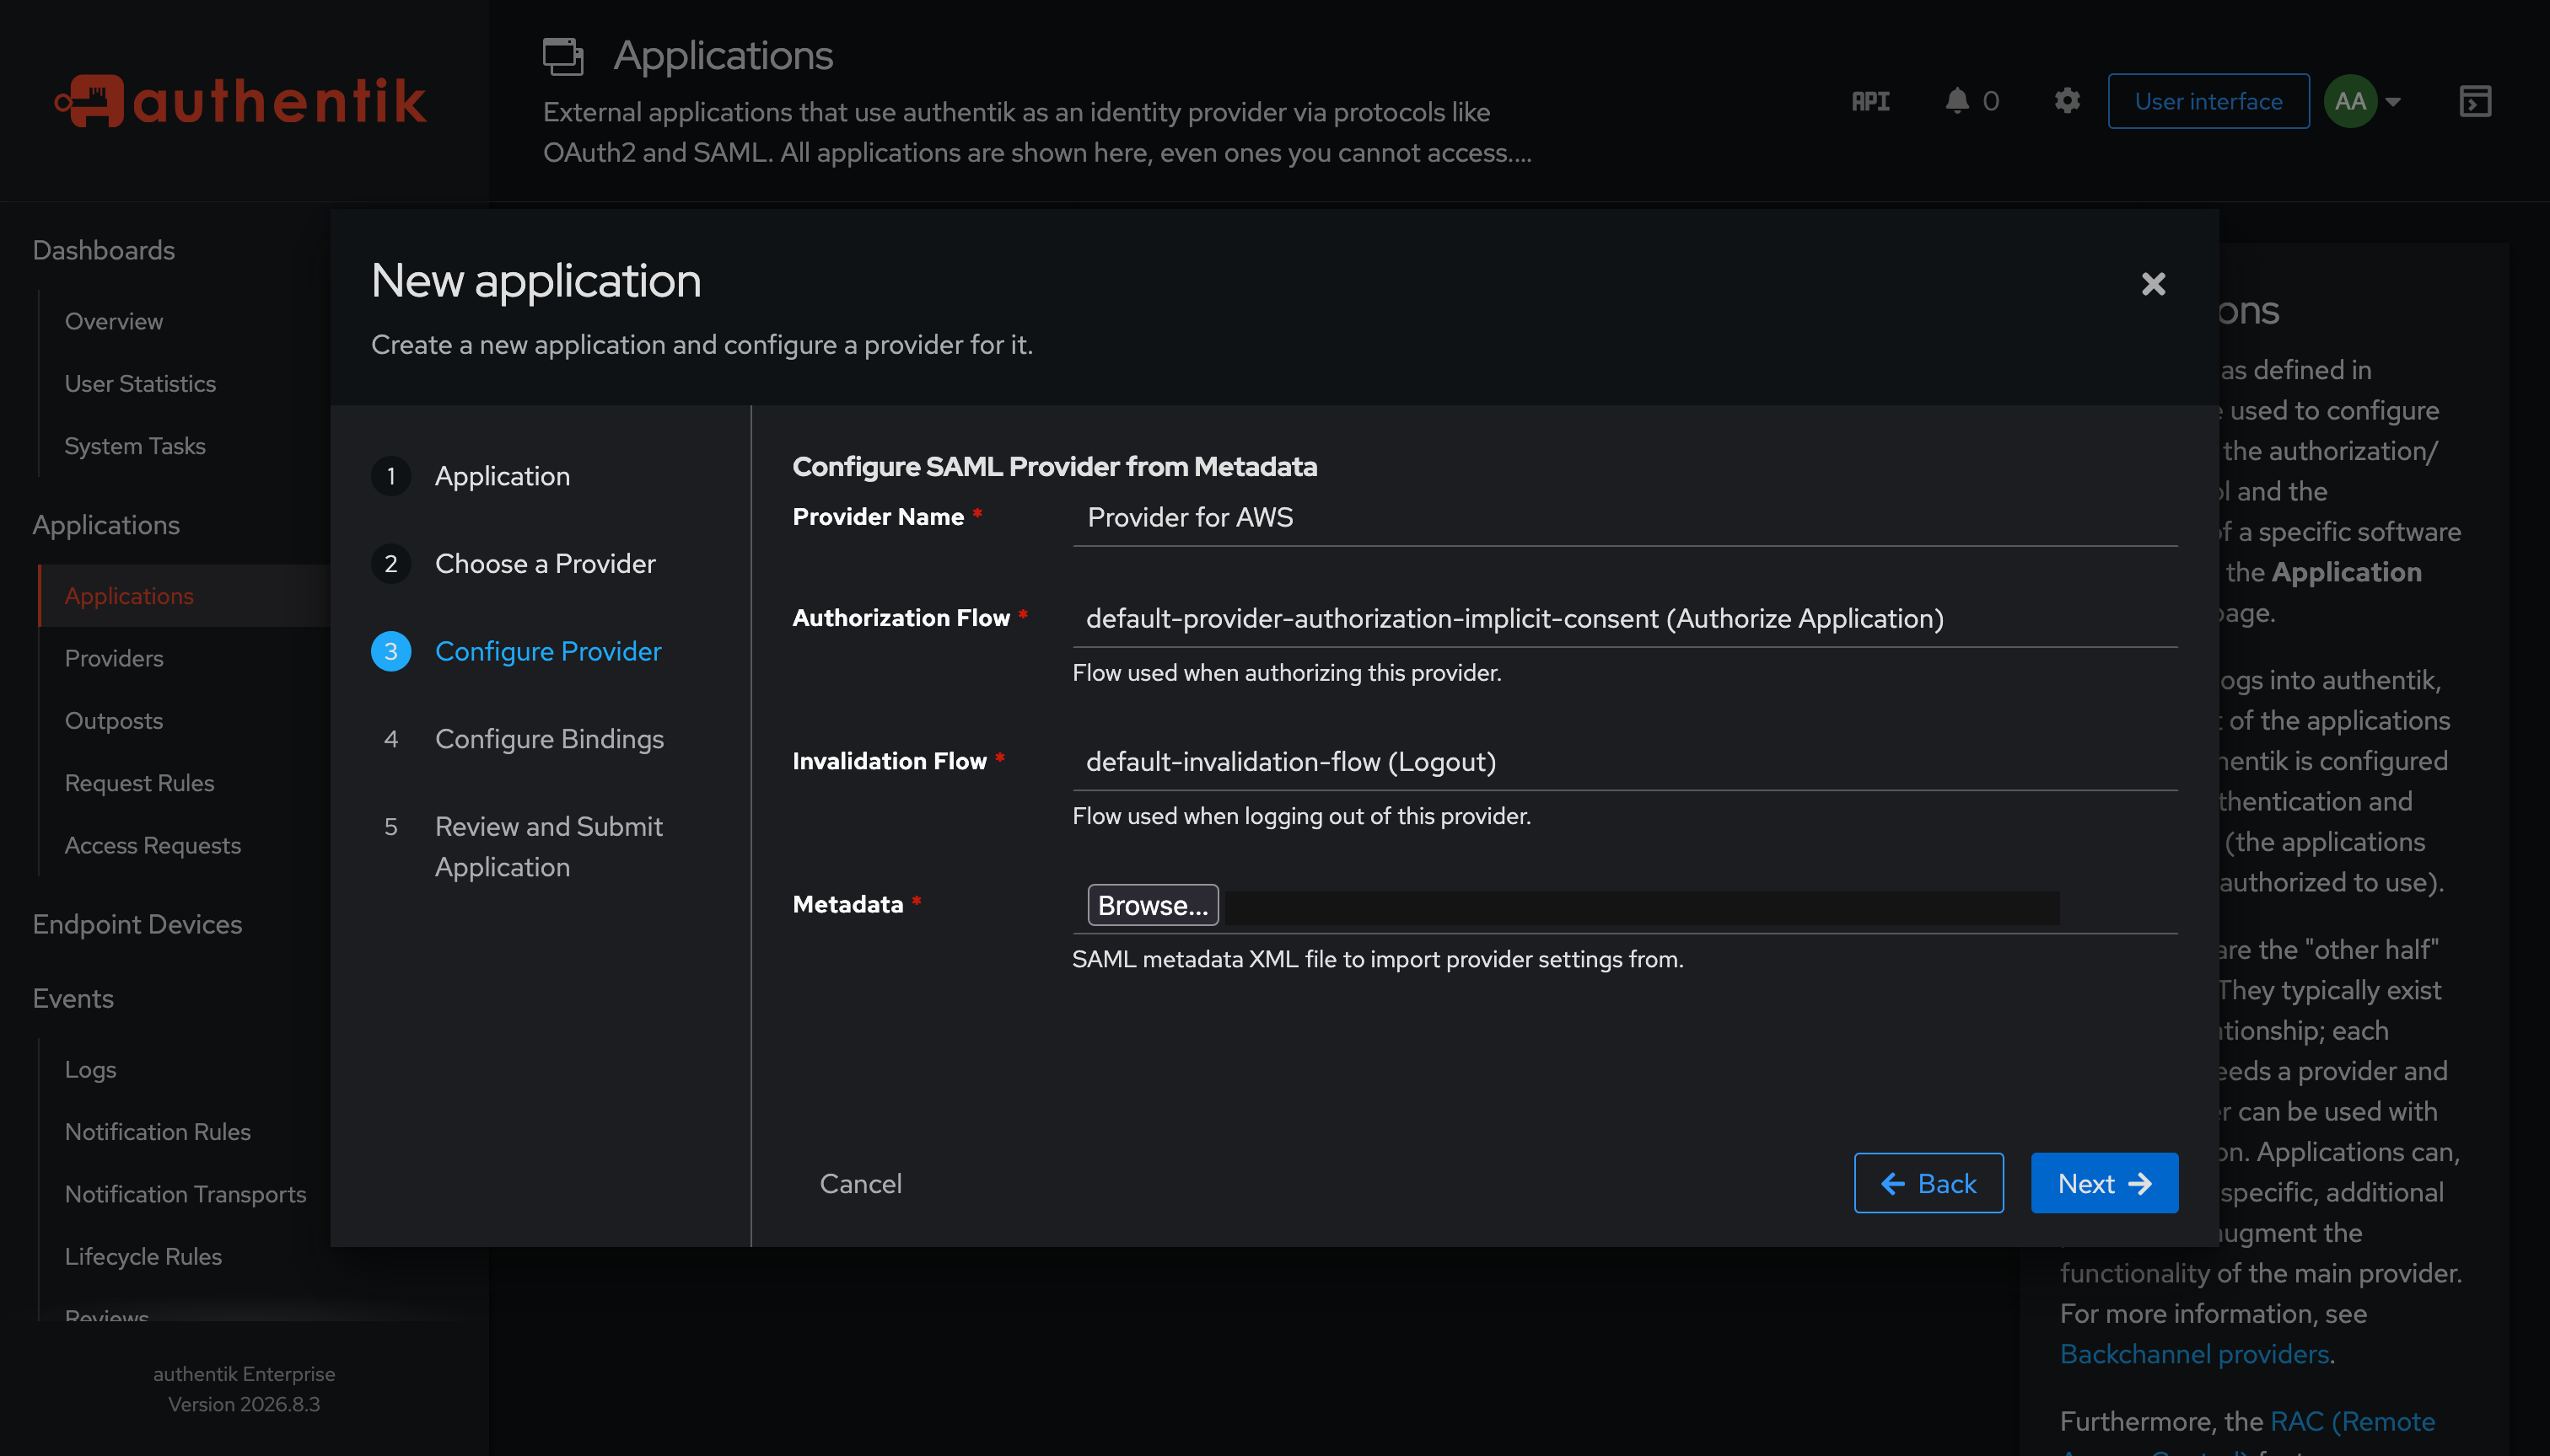Open Request Rules in sidebar
The image size is (2550, 1456).
139,783
